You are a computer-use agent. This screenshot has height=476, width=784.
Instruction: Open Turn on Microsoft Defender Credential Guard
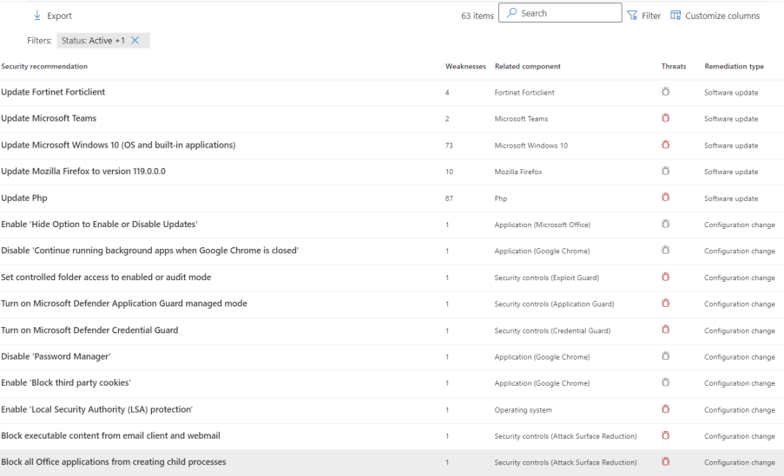tap(89, 330)
